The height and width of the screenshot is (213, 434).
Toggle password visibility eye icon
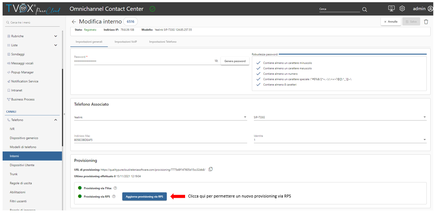tap(216, 61)
